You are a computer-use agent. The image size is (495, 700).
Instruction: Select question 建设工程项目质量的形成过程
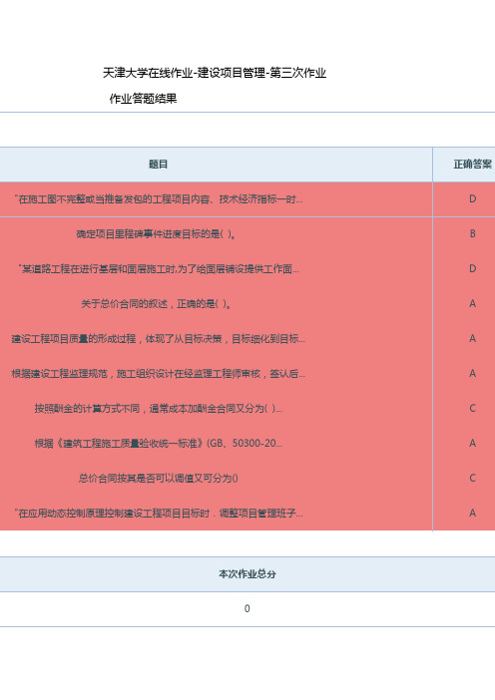[158, 339]
